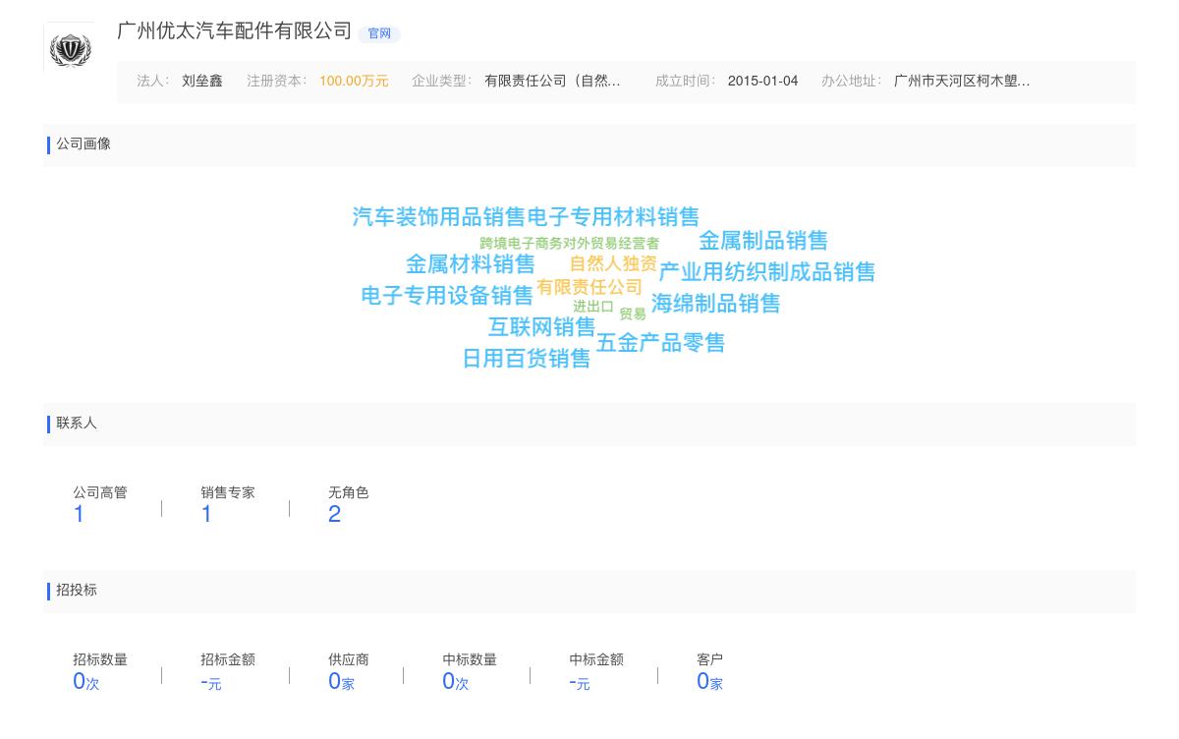The image size is (1179, 739).
Task: Open 招标数量 value 0次
Action: pyautogui.click(x=86, y=681)
